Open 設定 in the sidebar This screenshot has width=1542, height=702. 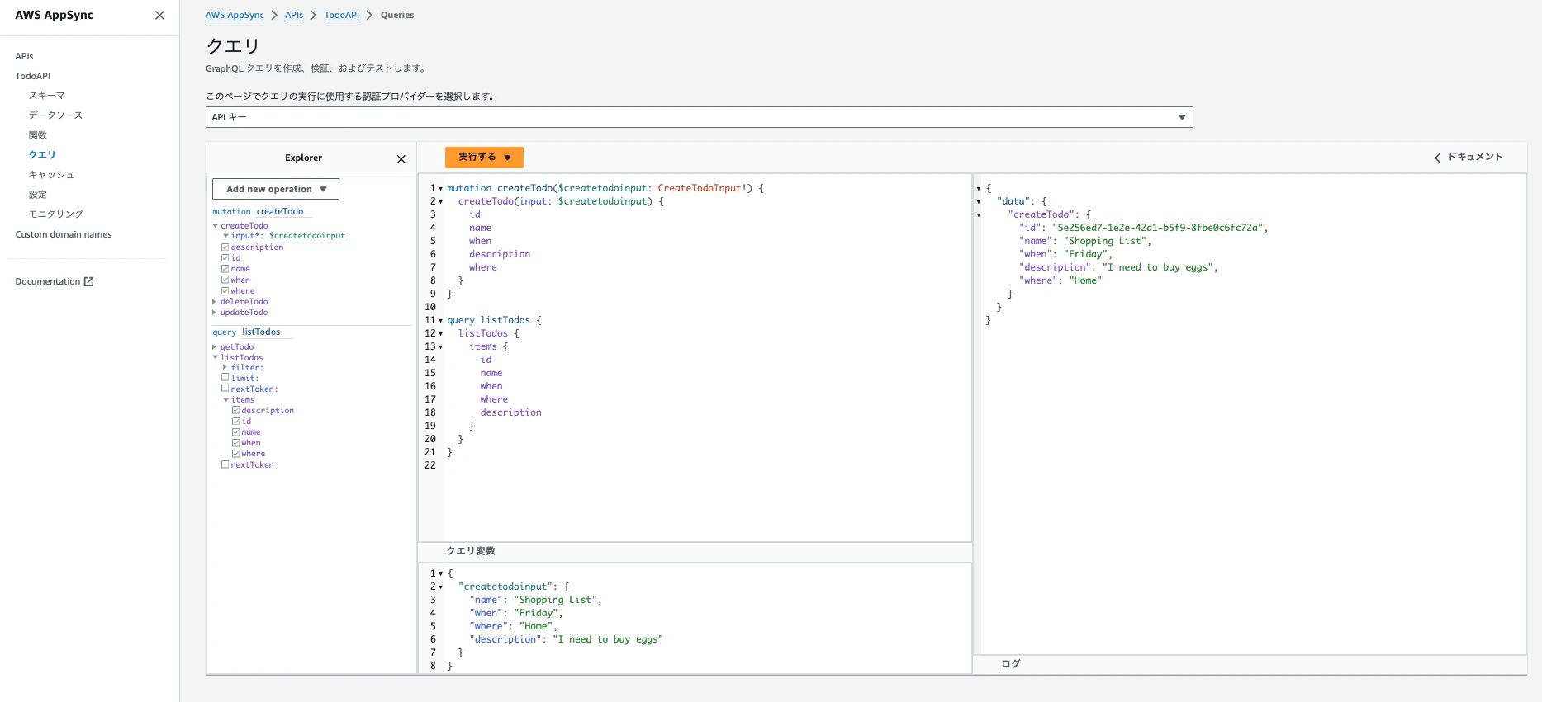pyautogui.click(x=38, y=195)
